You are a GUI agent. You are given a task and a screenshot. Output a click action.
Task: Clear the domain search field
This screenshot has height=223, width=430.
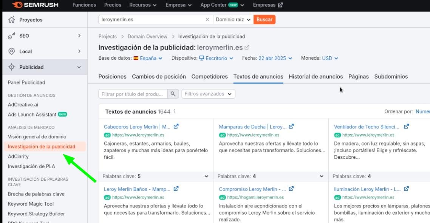(x=207, y=20)
